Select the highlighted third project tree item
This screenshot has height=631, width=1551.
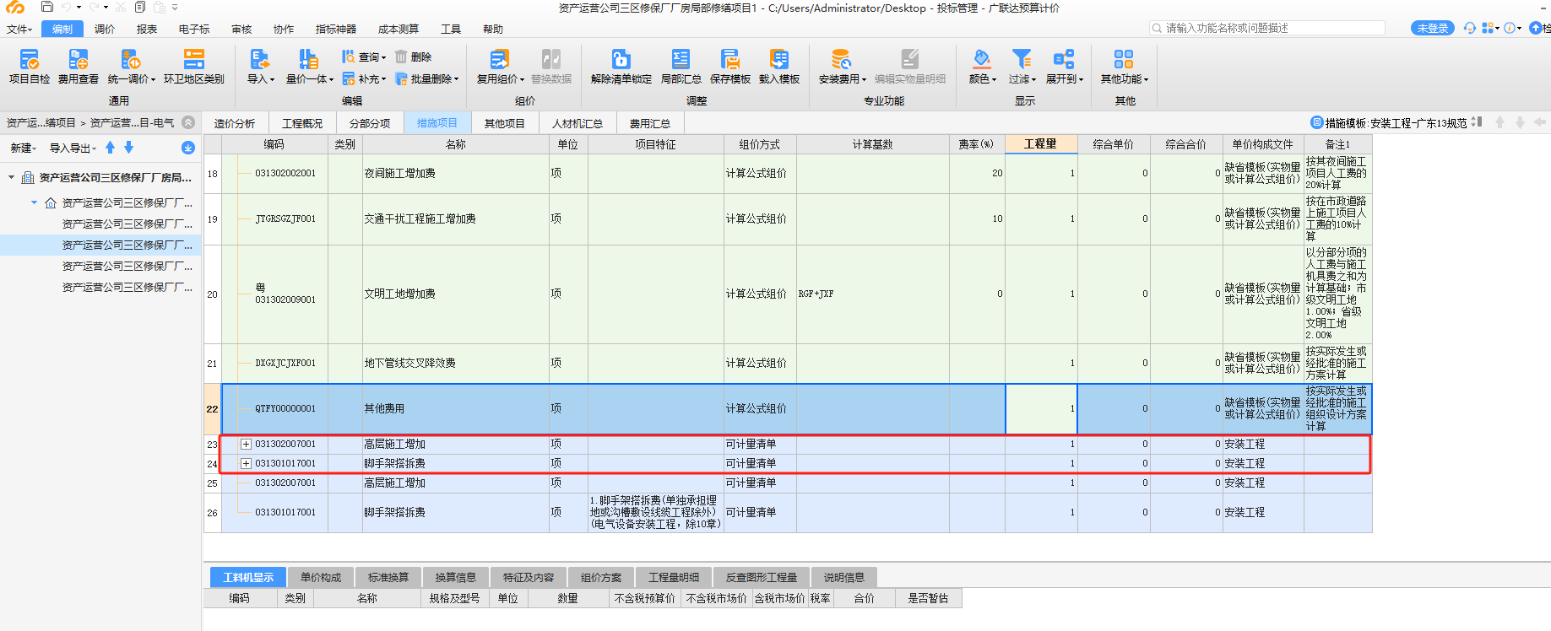[101, 245]
